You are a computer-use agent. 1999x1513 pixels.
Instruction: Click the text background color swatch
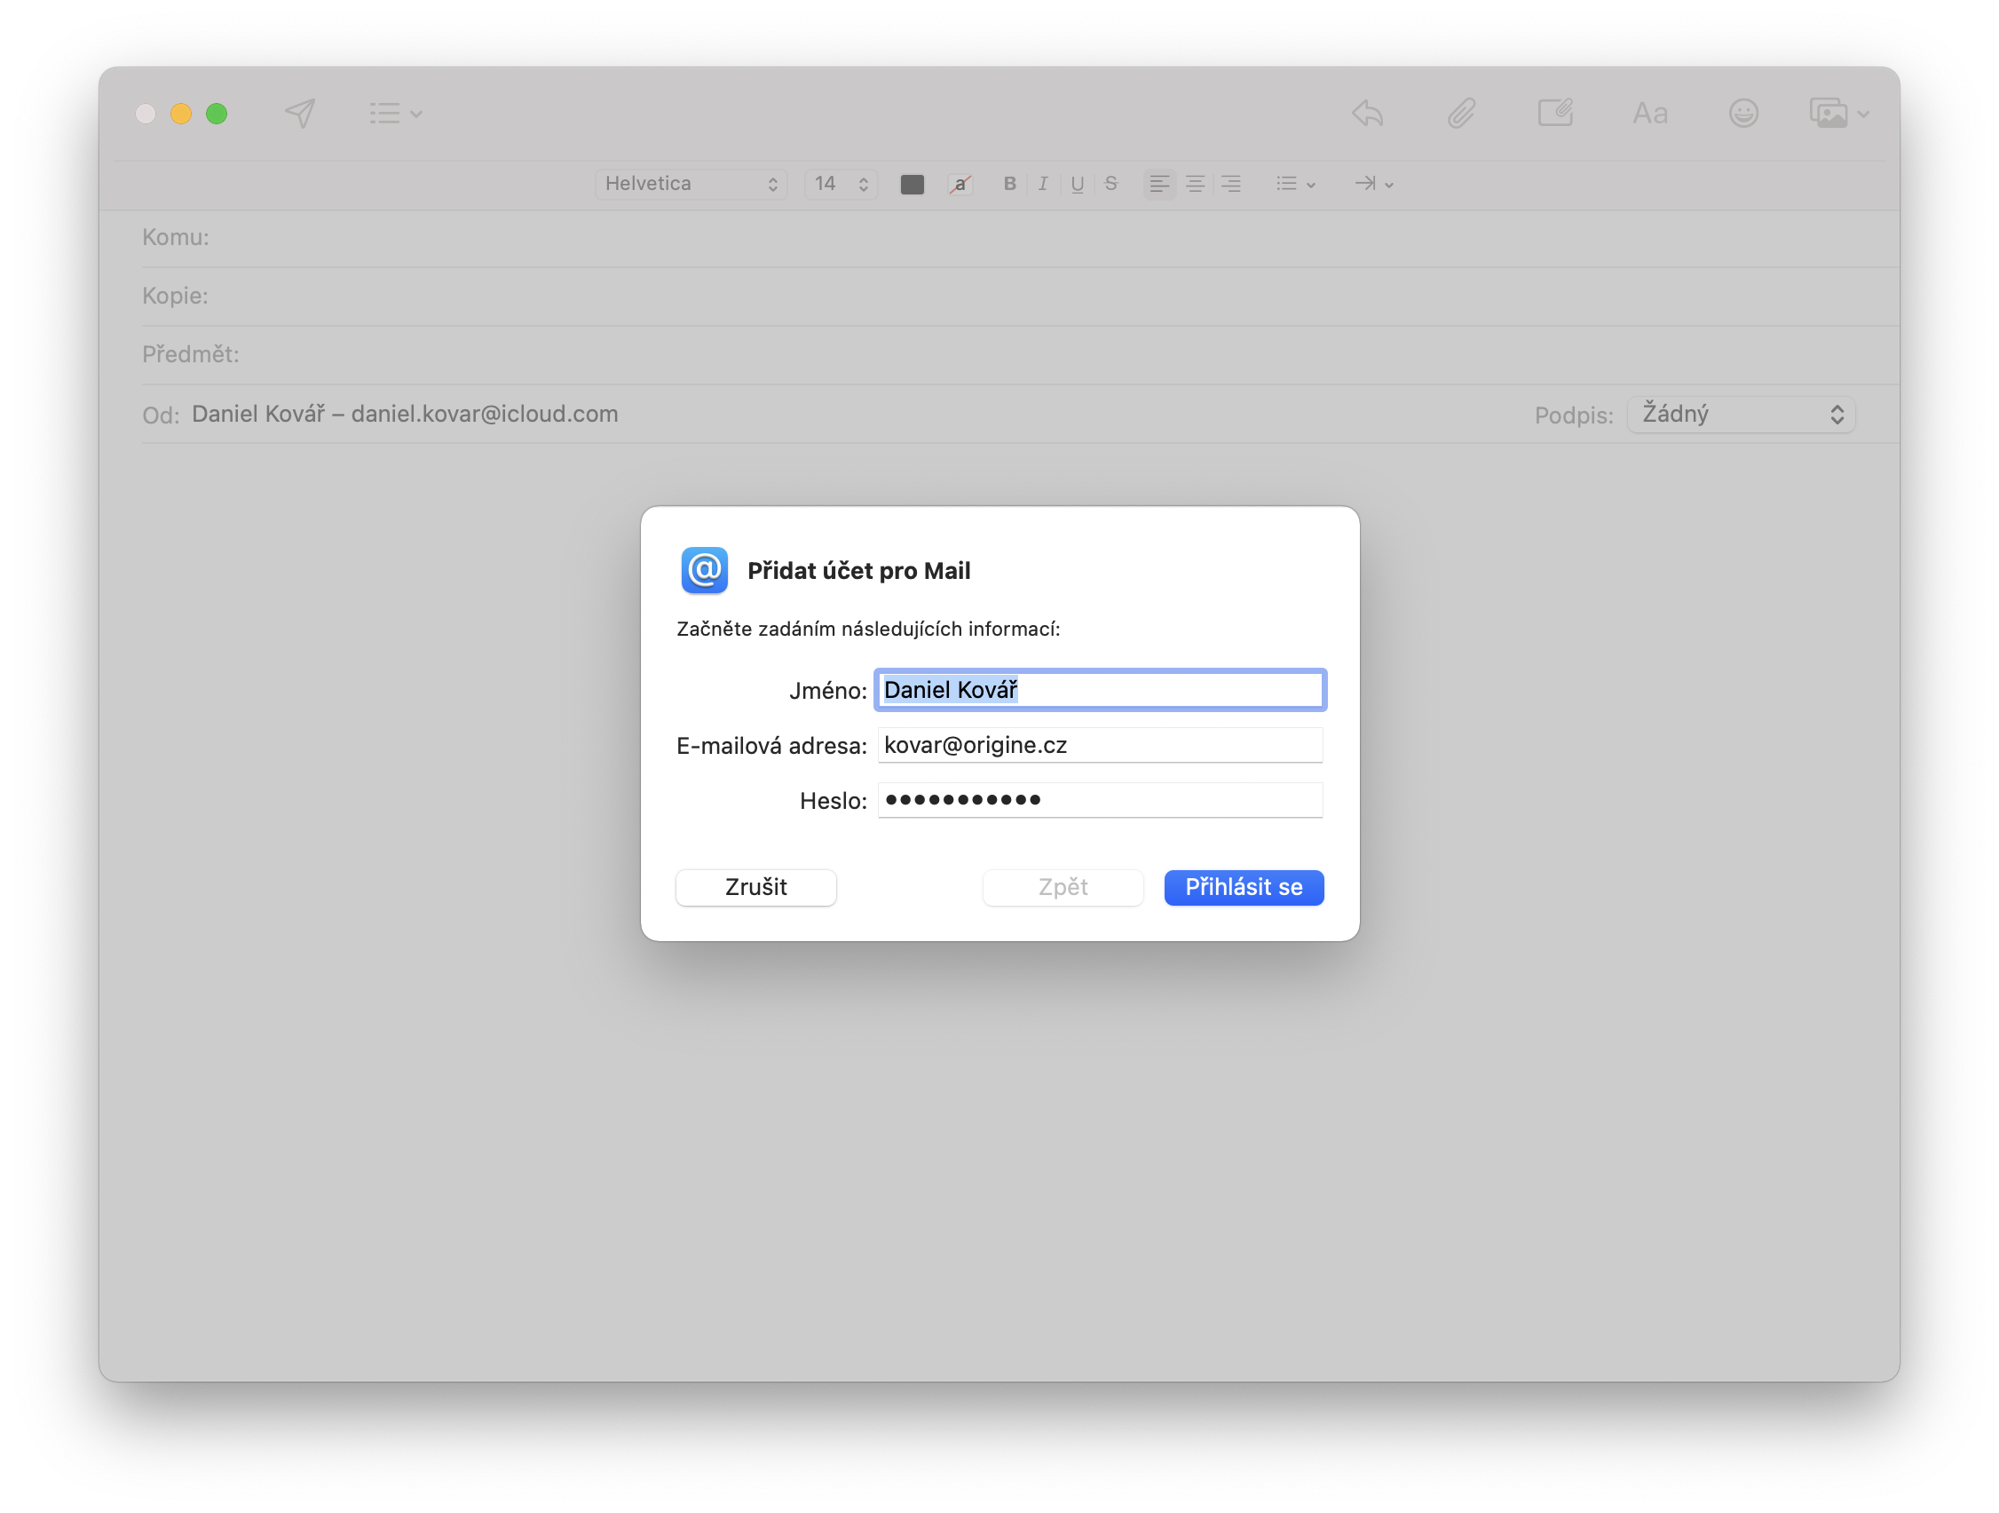[x=960, y=185]
